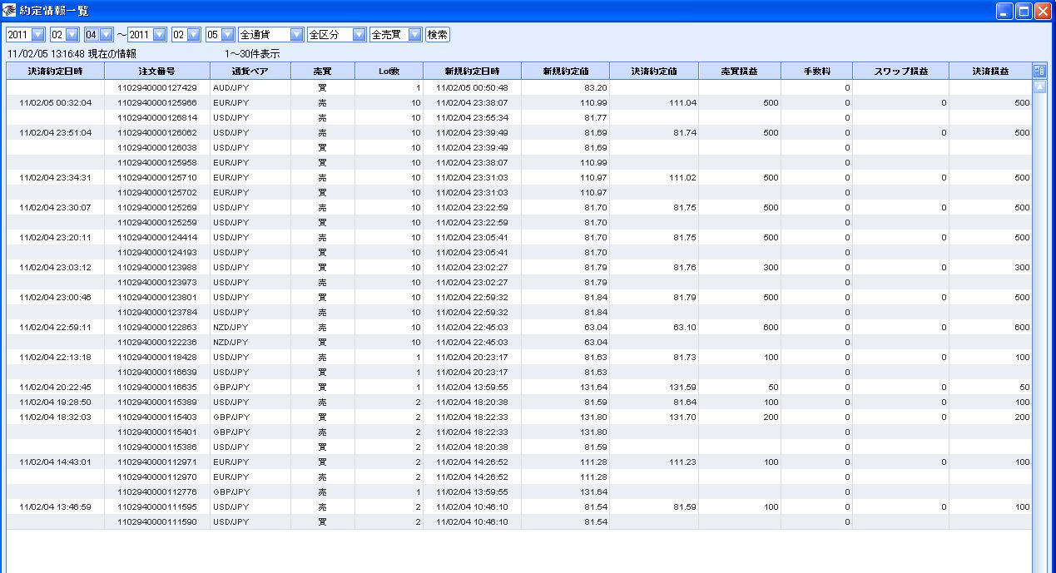Select order number 1102940000126062
Screen dimensions: 1056x573
coord(157,132)
